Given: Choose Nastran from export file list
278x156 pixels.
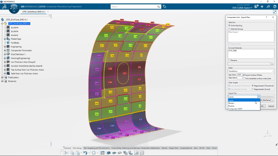Looking at the screenshot, I should [244, 106].
